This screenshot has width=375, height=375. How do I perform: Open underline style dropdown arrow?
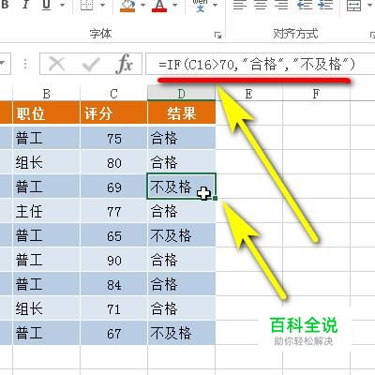click(63, 5)
